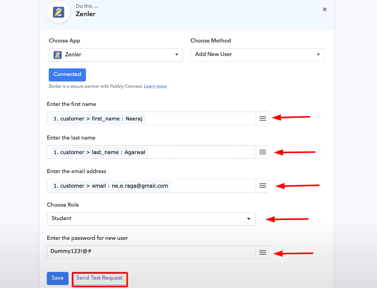Screen dimensions: 377x288
Task: Open the menu icon beside last name field
Action: (263, 152)
